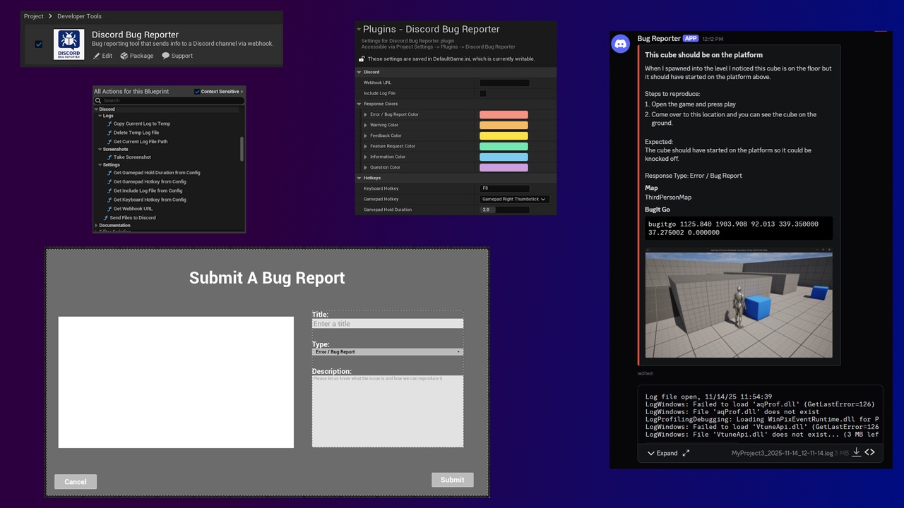Toggle the Context Sensitive checkbox
This screenshot has width=904, height=508.
197,92
